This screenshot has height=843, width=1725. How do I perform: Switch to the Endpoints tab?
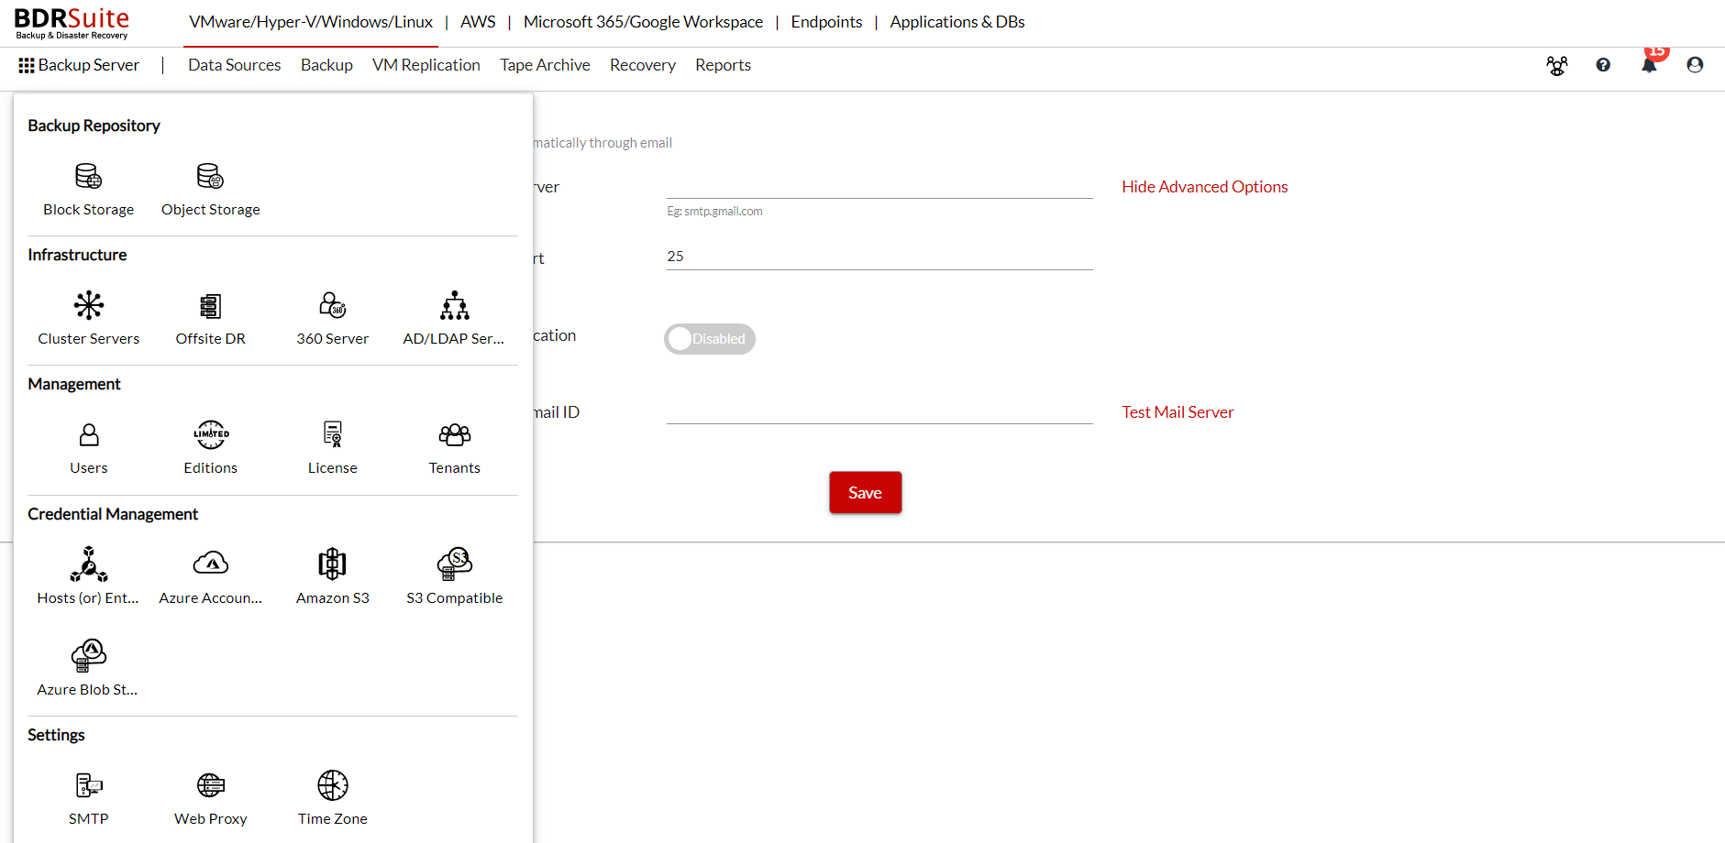826,22
